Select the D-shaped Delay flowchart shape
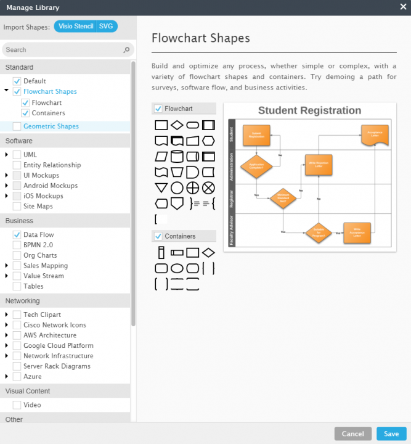Viewport: 411px width, 444px height. tap(193, 172)
